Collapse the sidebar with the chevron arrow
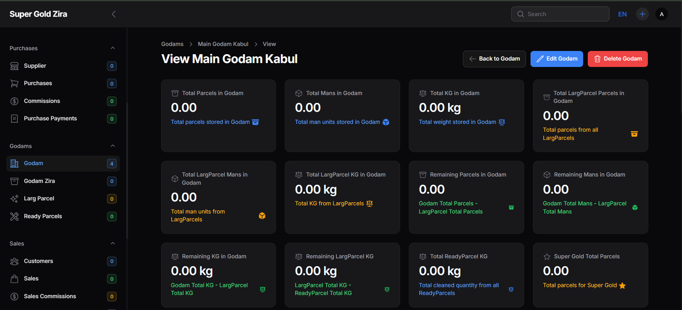The image size is (682, 310). point(113,14)
